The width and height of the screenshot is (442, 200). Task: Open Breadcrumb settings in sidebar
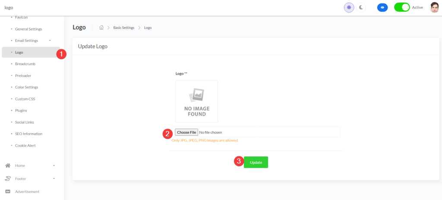[25, 64]
